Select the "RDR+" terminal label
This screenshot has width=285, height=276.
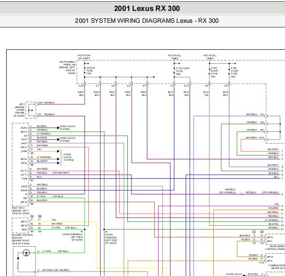[24, 128]
